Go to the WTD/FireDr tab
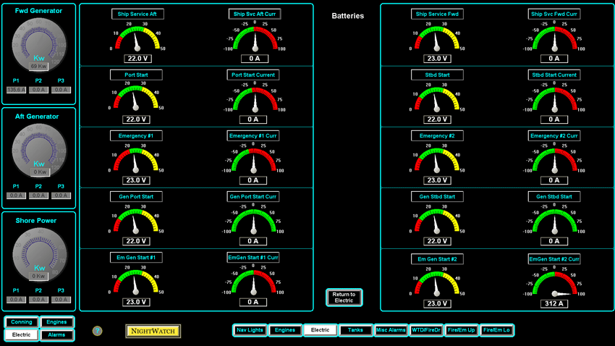The width and height of the screenshot is (615, 346). 426,330
